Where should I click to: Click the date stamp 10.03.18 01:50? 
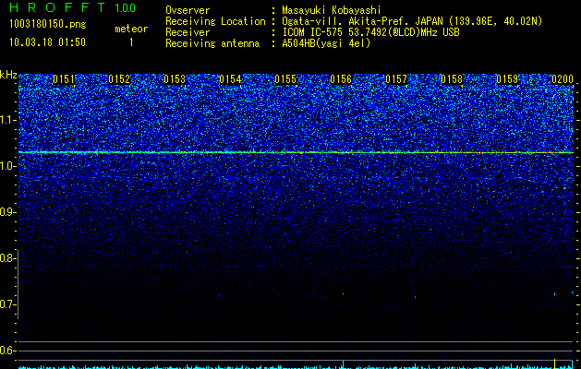point(47,42)
